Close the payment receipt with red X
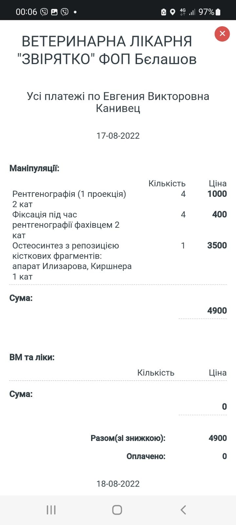The width and height of the screenshot is (236, 525). (x=222, y=33)
